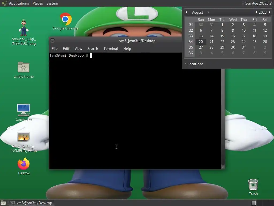Expand the Locations section

tap(195, 64)
